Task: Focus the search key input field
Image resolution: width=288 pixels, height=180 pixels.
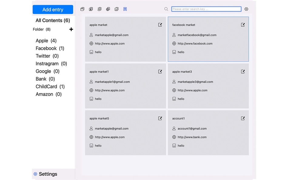Action: click(206, 9)
